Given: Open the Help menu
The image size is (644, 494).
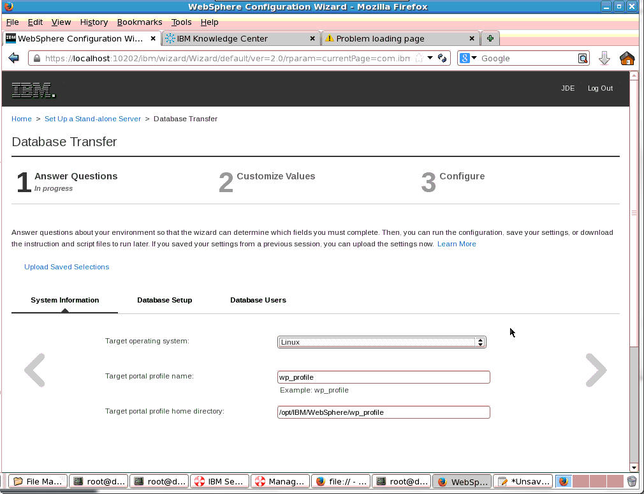Looking at the screenshot, I should [210, 22].
